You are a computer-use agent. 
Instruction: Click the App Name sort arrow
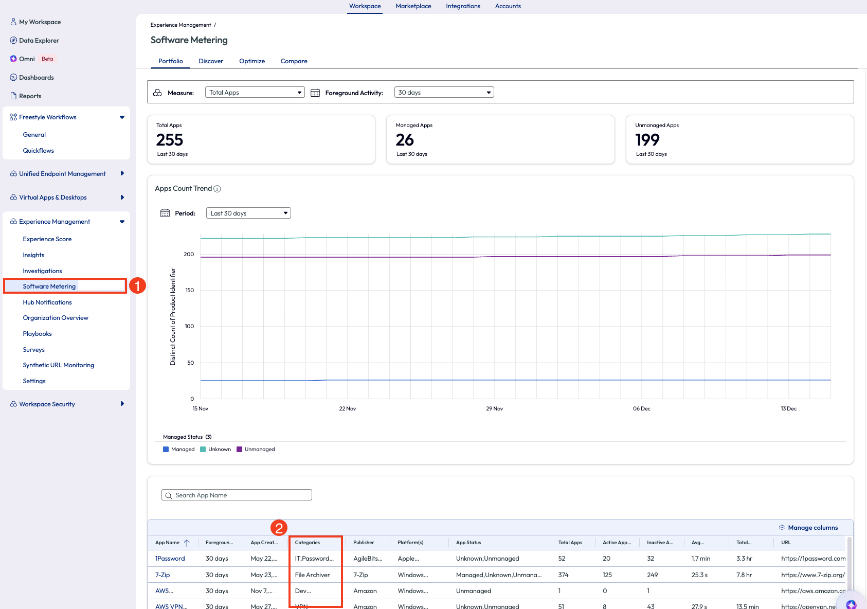pyautogui.click(x=187, y=543)
